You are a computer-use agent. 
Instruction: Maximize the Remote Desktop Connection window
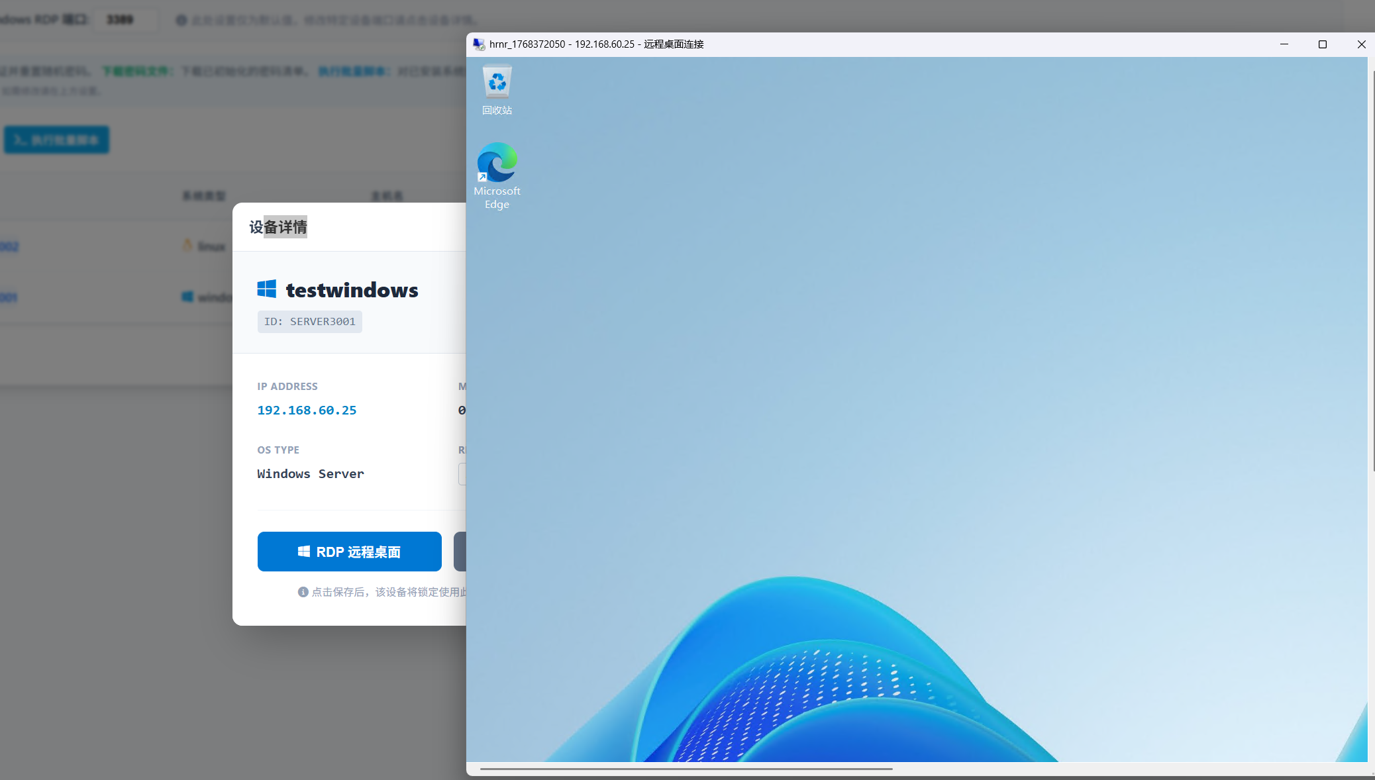[1323, 44]
